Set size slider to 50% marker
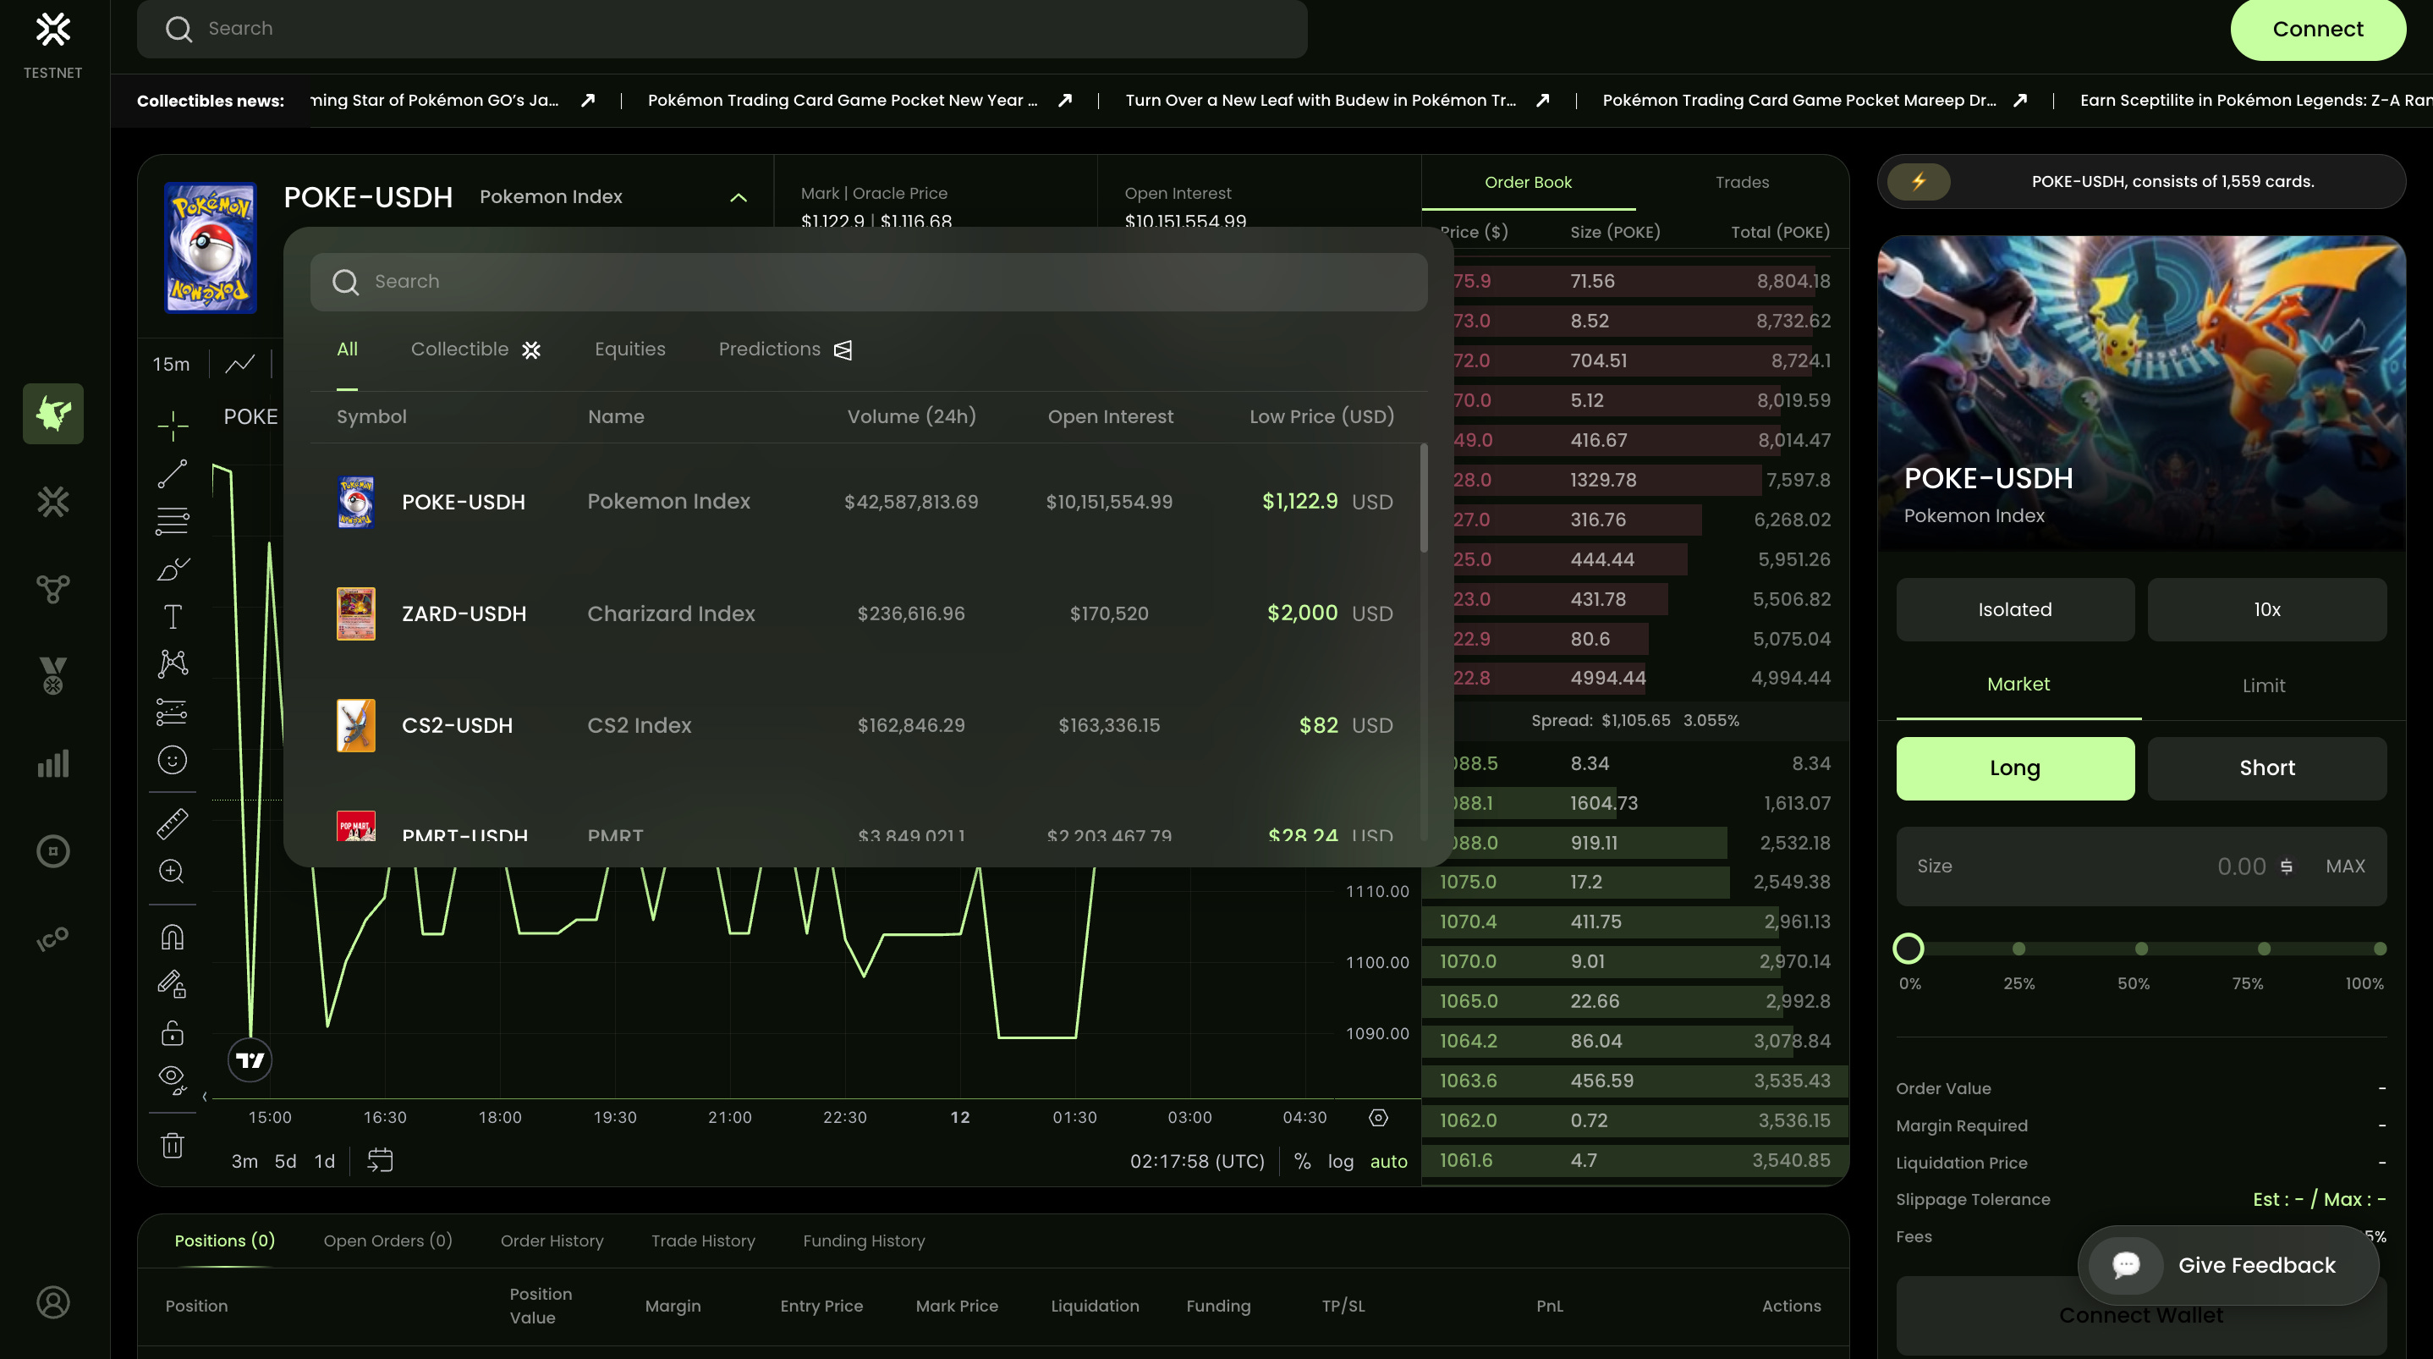This screenshot has width=2433, height=1359. 2141,949
